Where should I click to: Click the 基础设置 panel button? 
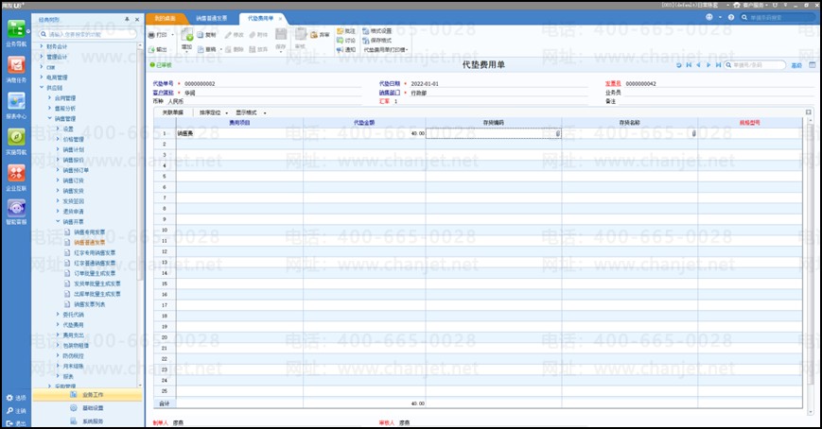click(x=93, y=408)
